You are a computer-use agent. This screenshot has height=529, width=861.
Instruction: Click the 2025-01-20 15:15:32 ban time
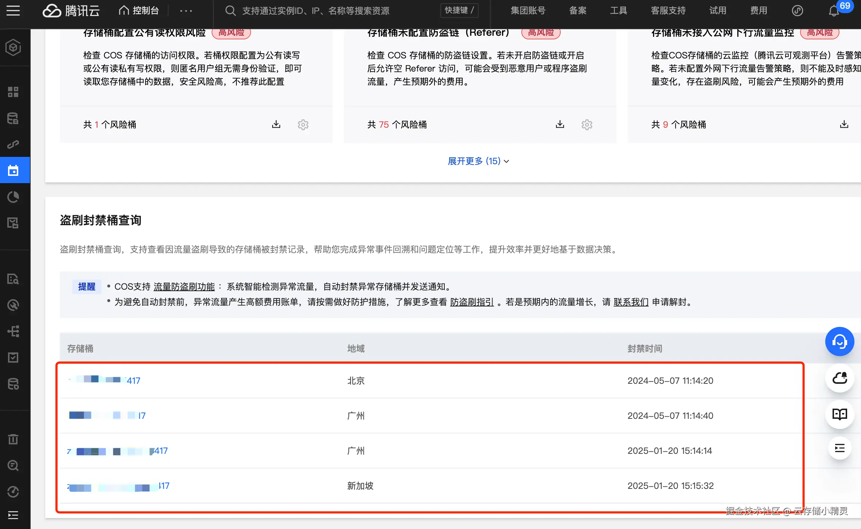pos(671,486)
